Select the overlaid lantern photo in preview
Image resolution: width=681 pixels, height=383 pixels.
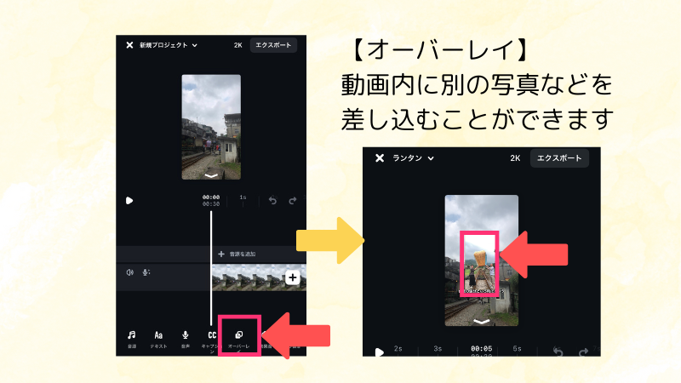pyautogui.click(x=479, y=264)
